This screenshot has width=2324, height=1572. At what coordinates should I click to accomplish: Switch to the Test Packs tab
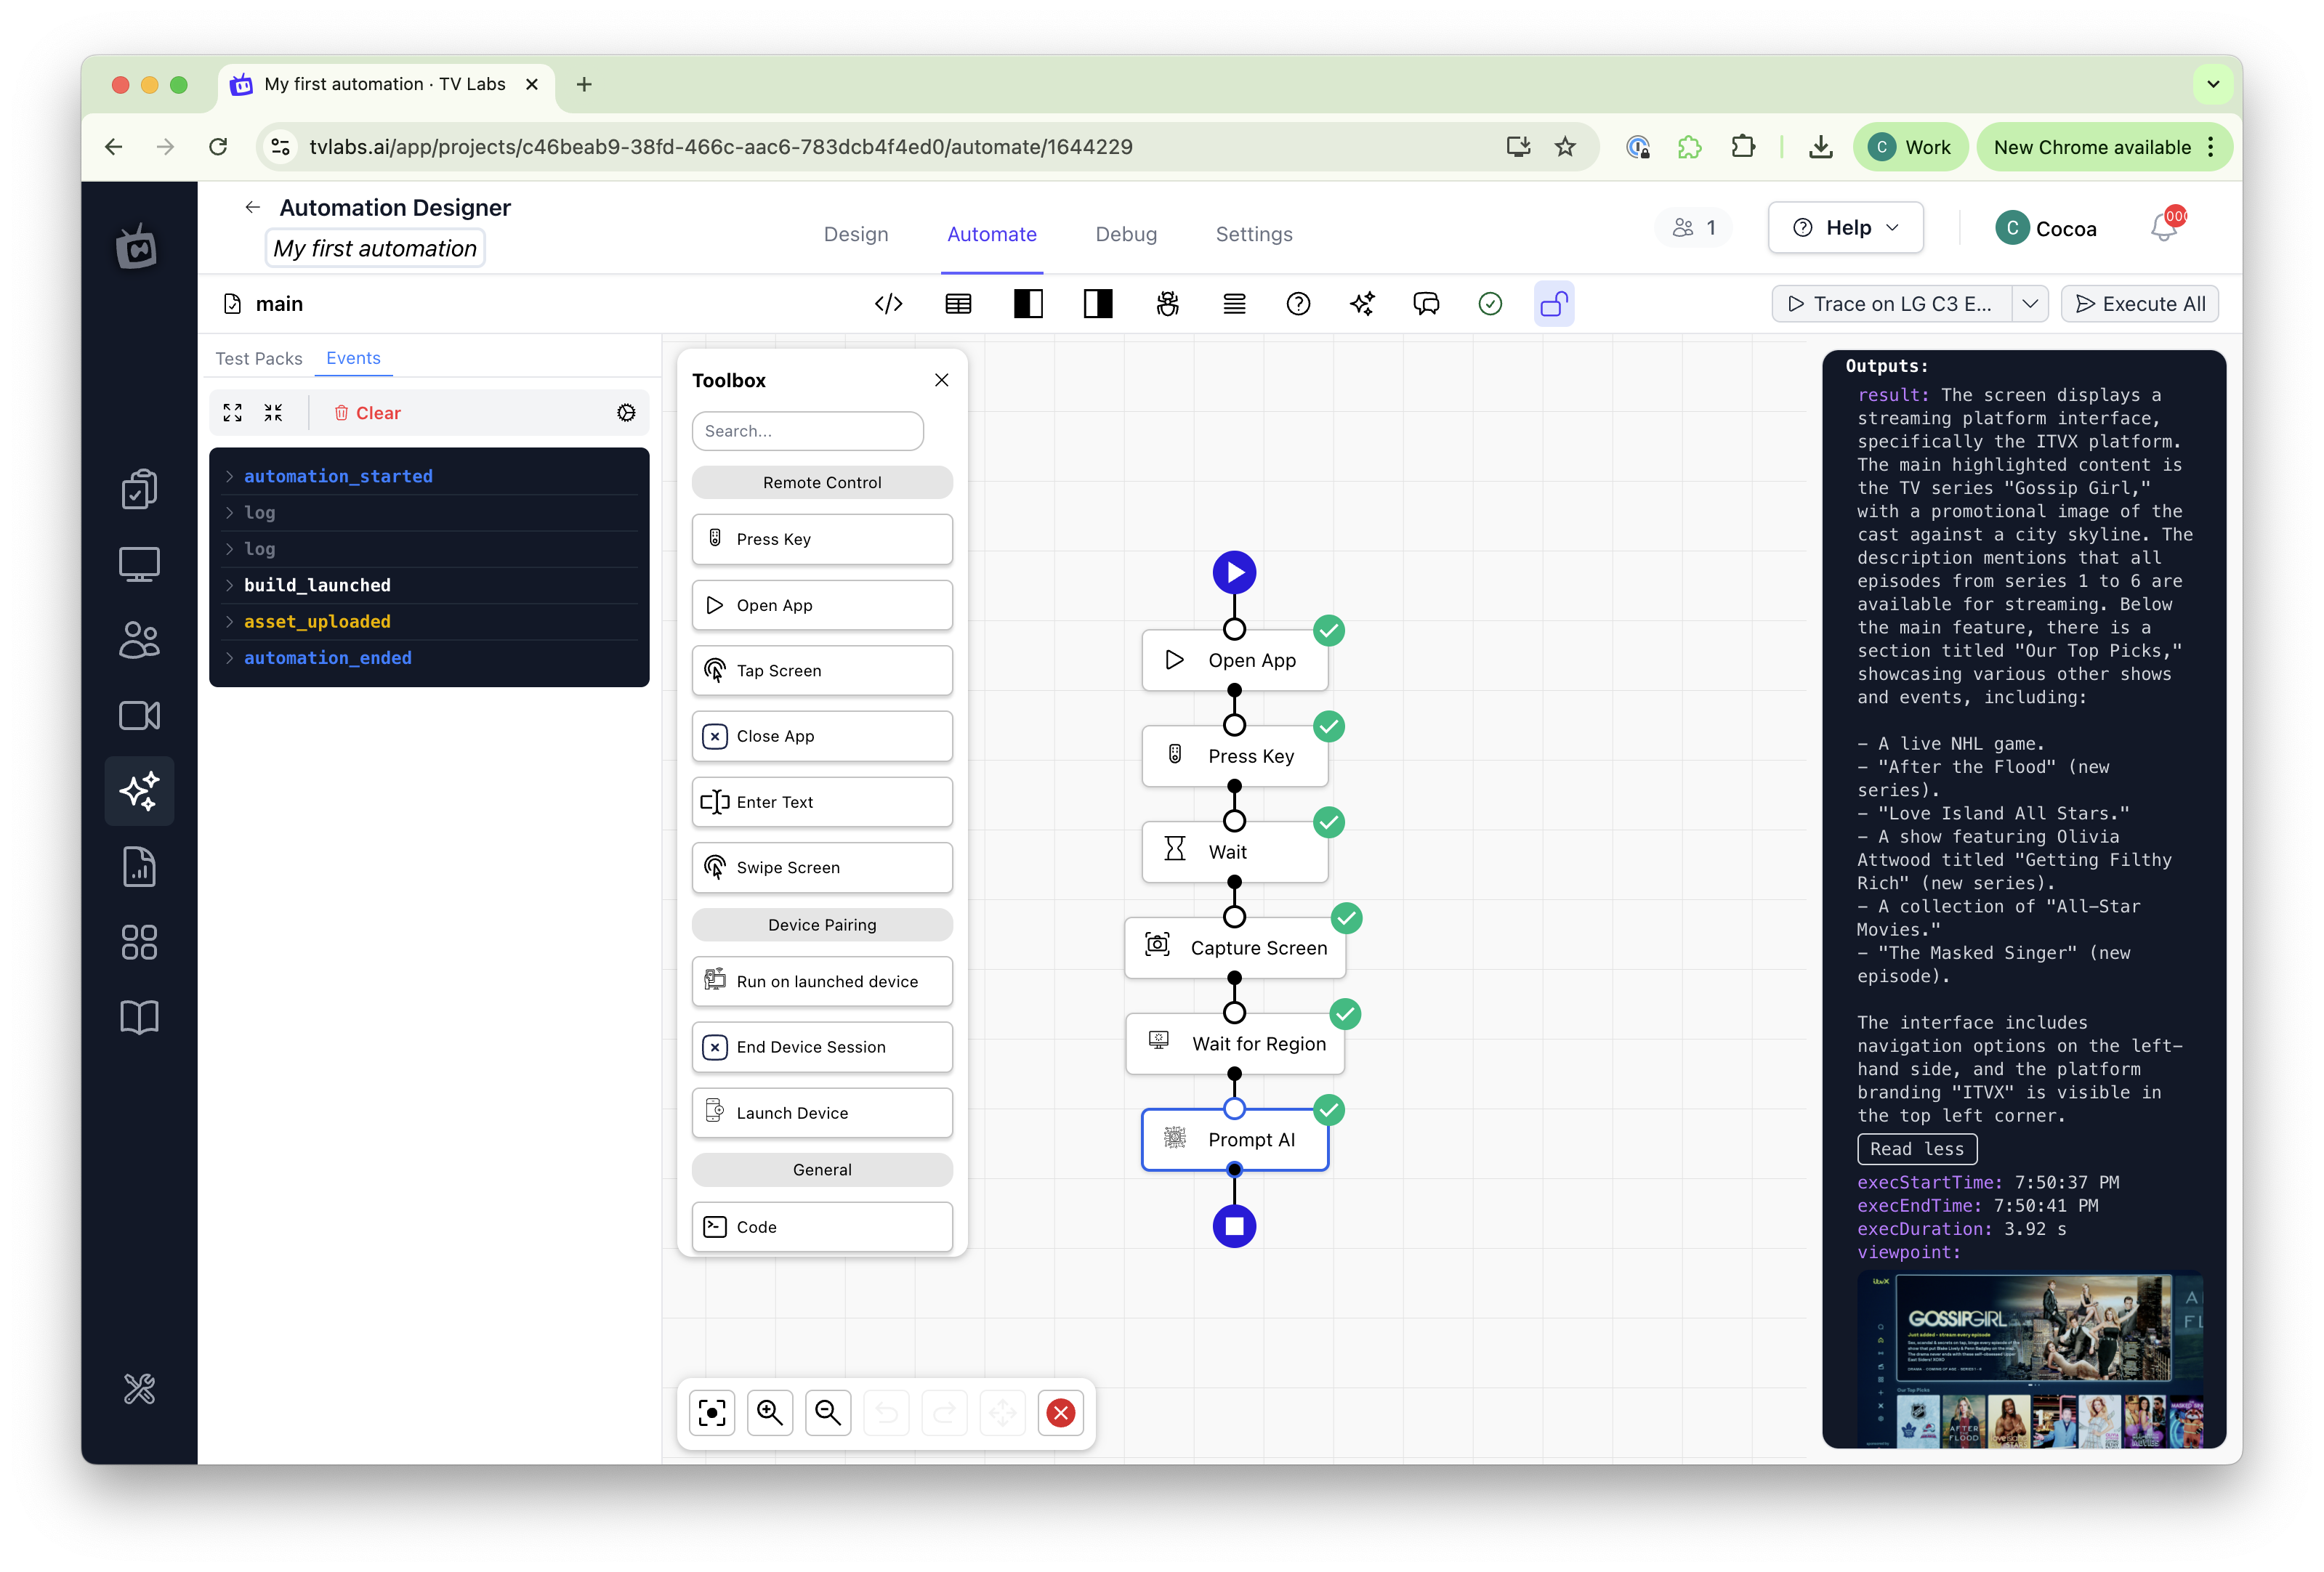[x=258, y=359]
